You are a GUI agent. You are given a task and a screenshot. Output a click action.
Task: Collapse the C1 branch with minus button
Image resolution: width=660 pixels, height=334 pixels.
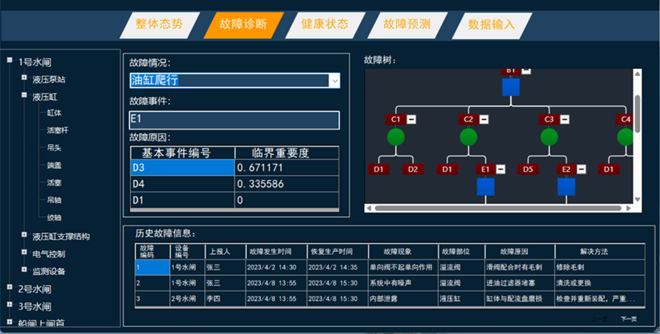pyautogui.click(x=412, y=119)
